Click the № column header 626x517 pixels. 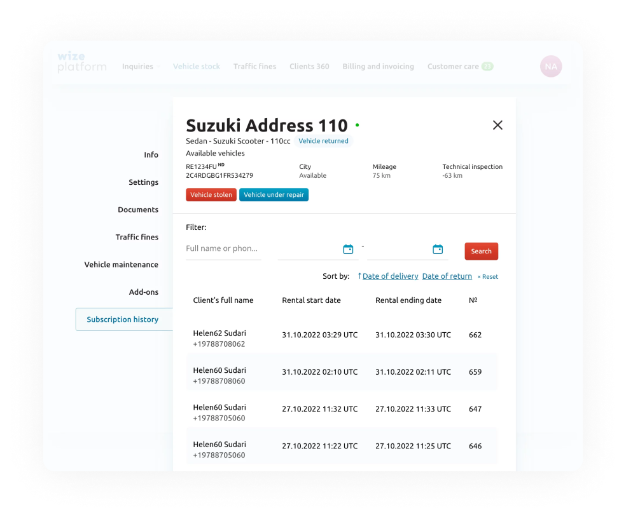pos(473,300)
